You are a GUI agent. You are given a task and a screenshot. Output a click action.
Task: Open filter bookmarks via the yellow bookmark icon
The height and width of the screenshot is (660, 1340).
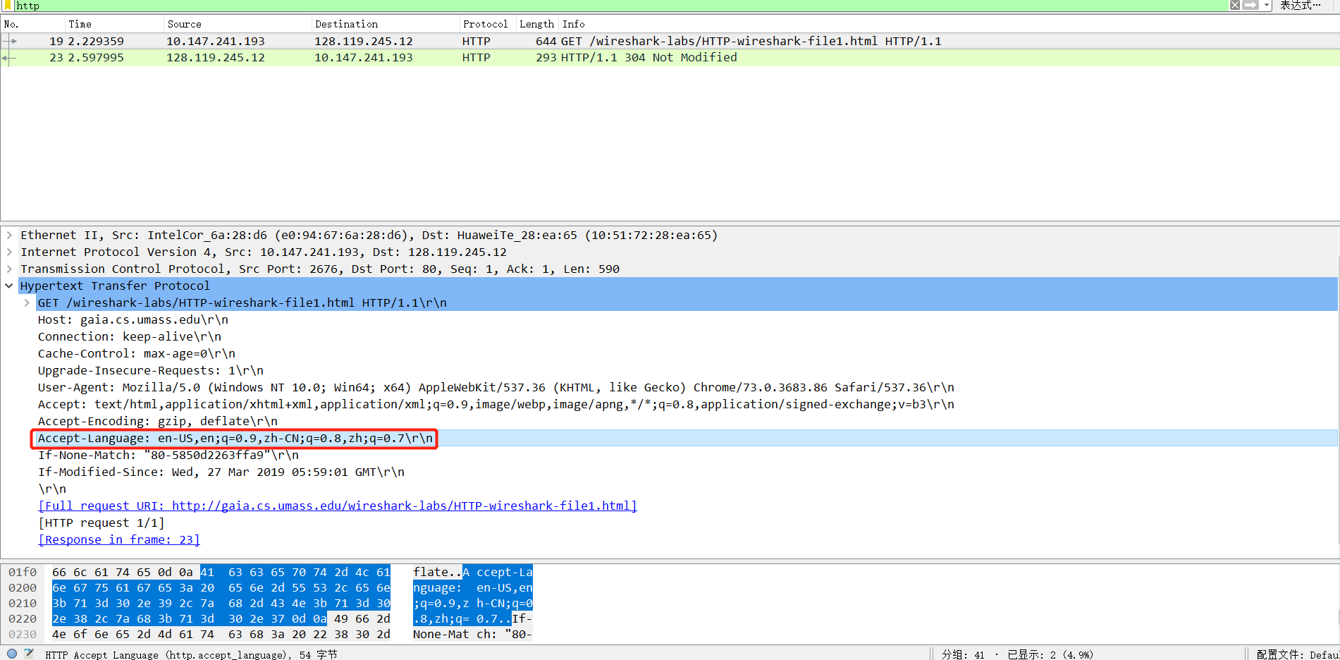point(6,5)
